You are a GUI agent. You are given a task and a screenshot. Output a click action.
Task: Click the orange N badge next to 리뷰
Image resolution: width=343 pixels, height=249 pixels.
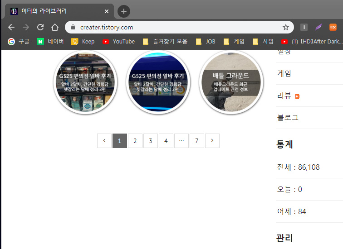point(297,96)
